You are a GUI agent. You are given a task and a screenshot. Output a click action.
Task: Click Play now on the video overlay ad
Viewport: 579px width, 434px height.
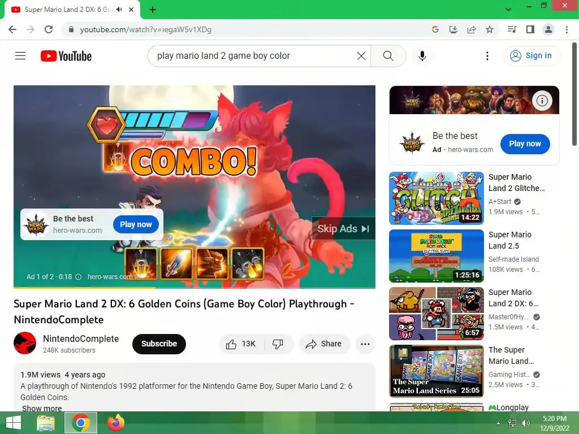coord(136,224)
